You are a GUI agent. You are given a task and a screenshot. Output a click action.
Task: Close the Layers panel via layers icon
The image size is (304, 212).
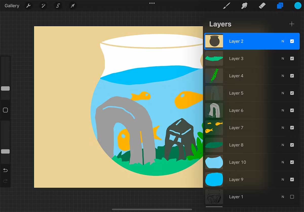pos(280,6)
